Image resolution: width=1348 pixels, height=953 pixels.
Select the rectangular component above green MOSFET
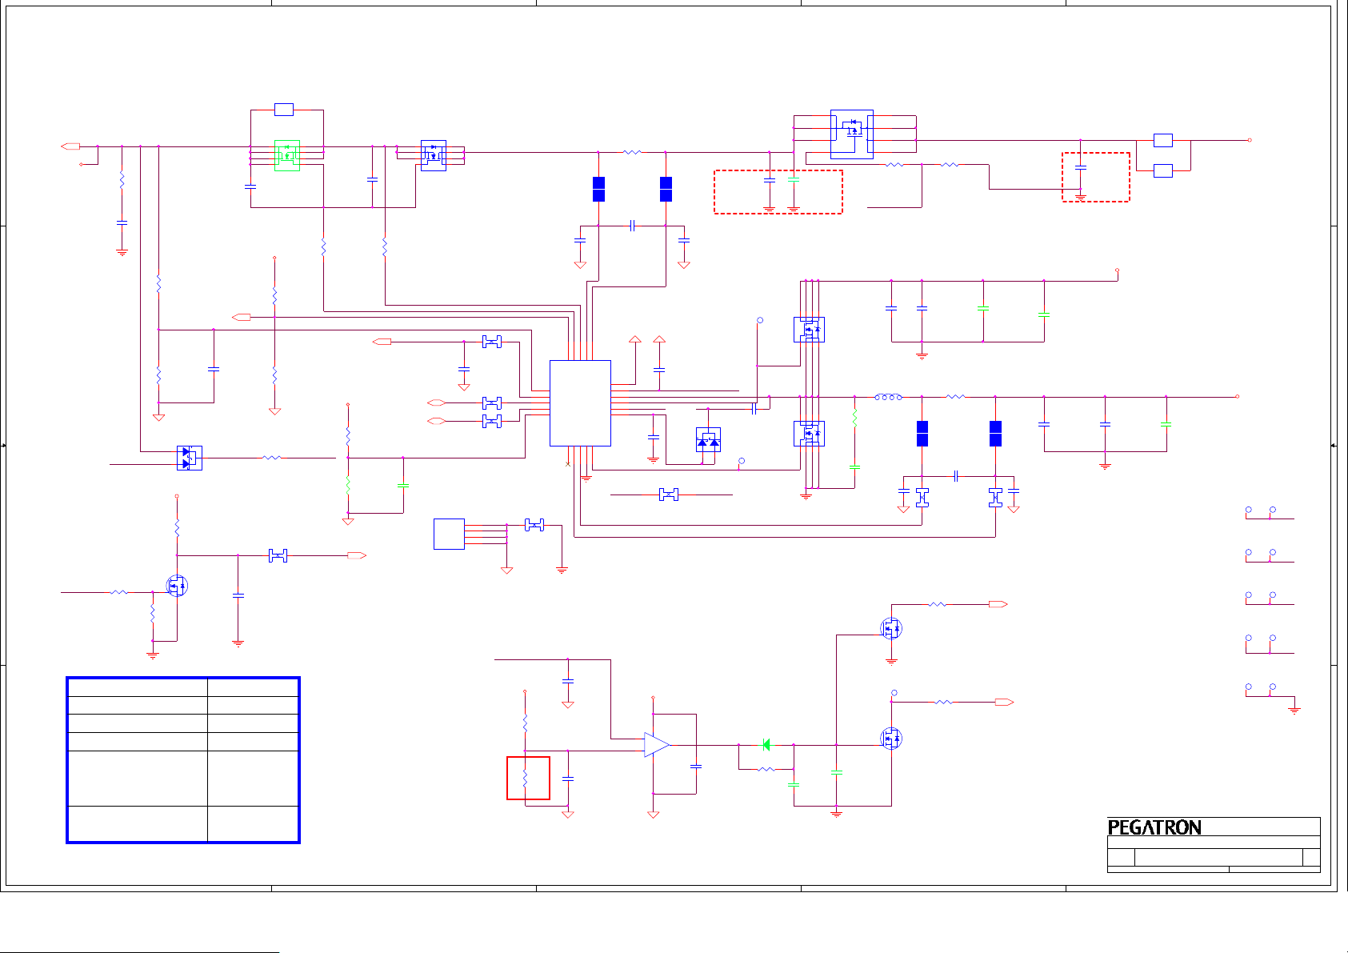click(x=284, y=110)
